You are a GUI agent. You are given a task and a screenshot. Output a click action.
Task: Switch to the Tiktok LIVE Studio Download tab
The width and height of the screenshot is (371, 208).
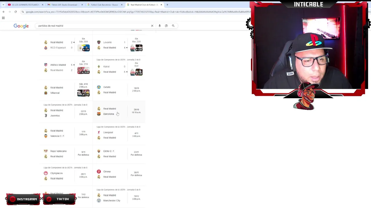click(x=65, y=5)
